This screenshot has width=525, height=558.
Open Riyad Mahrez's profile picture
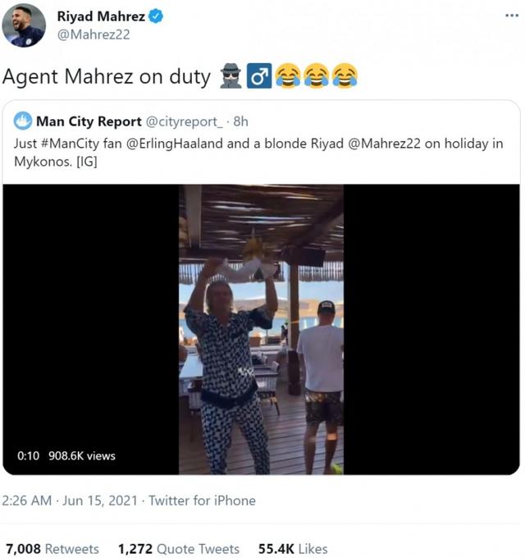(x=24, y=25)
